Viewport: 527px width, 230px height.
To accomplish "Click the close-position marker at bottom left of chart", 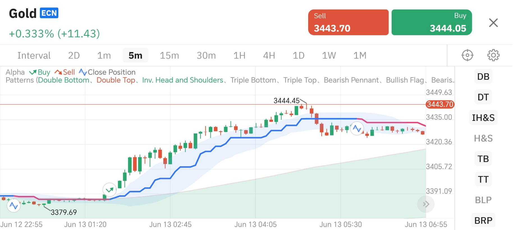I will coord(13,205).
